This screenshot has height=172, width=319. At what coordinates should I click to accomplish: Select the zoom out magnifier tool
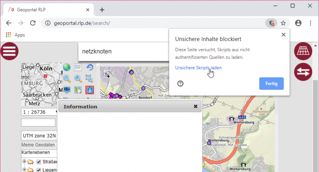pos(67,79)
